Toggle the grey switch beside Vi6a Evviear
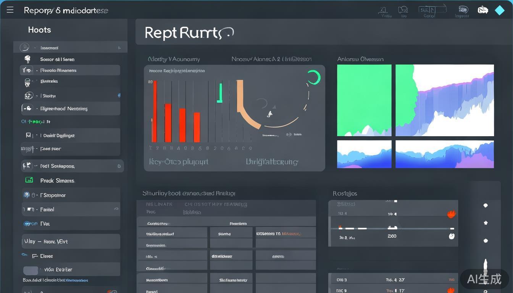 tap(31, 270)
